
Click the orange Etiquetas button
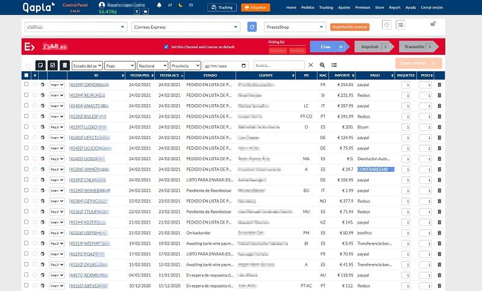[x=255, y=7]
